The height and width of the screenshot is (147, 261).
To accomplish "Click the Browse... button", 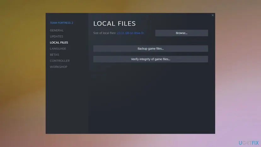I will click(x=182, y=33).
